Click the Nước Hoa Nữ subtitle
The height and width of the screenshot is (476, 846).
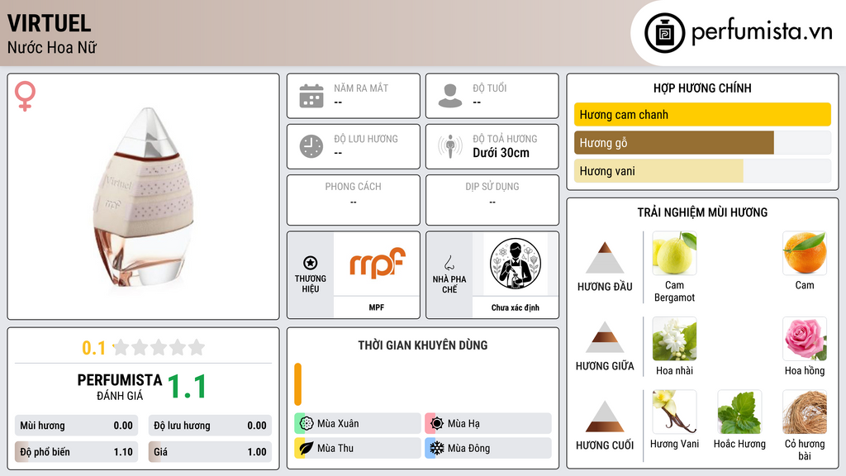click(52, 47)
